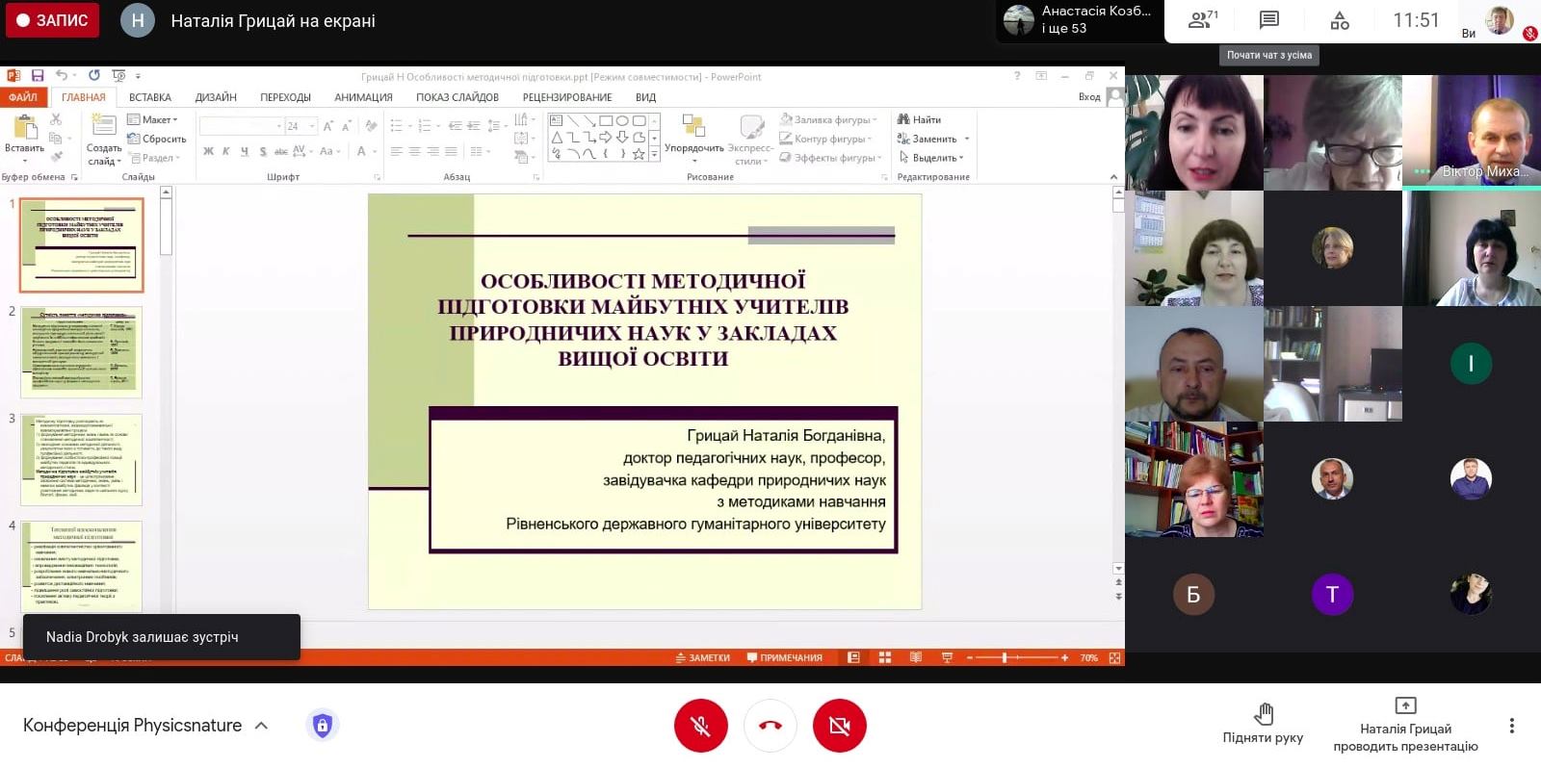This screenshot has height=768, width=1541.
Task: Expand Конференція Physicsnature meeting details chevron
Action: tap(261, 726)
